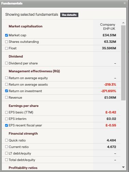Tick the Float checkbox
The image size is (129, 172).
[7, 48]
